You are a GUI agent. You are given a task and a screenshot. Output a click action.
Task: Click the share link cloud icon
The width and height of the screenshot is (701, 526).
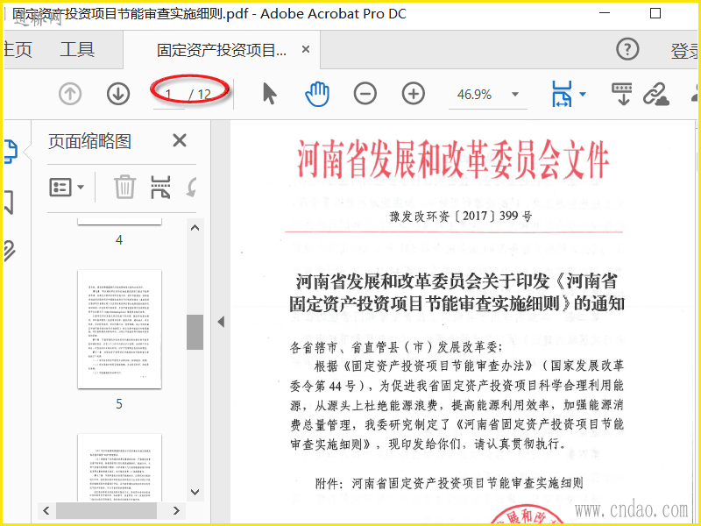[x=655, y=95]
